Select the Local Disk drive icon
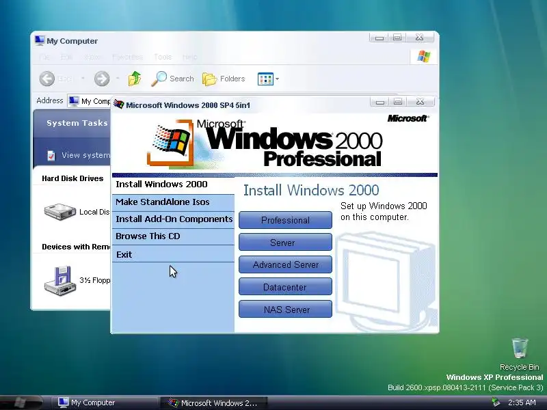The height and width of the screenshot is (410, 547). [x=60, y=211]
